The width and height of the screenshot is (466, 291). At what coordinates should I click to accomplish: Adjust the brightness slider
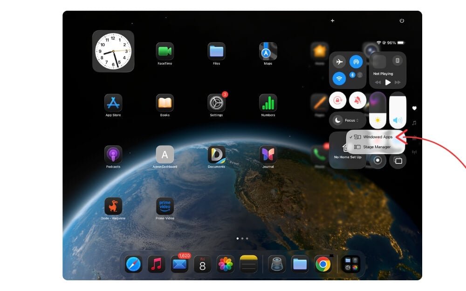tap(377, 110)
